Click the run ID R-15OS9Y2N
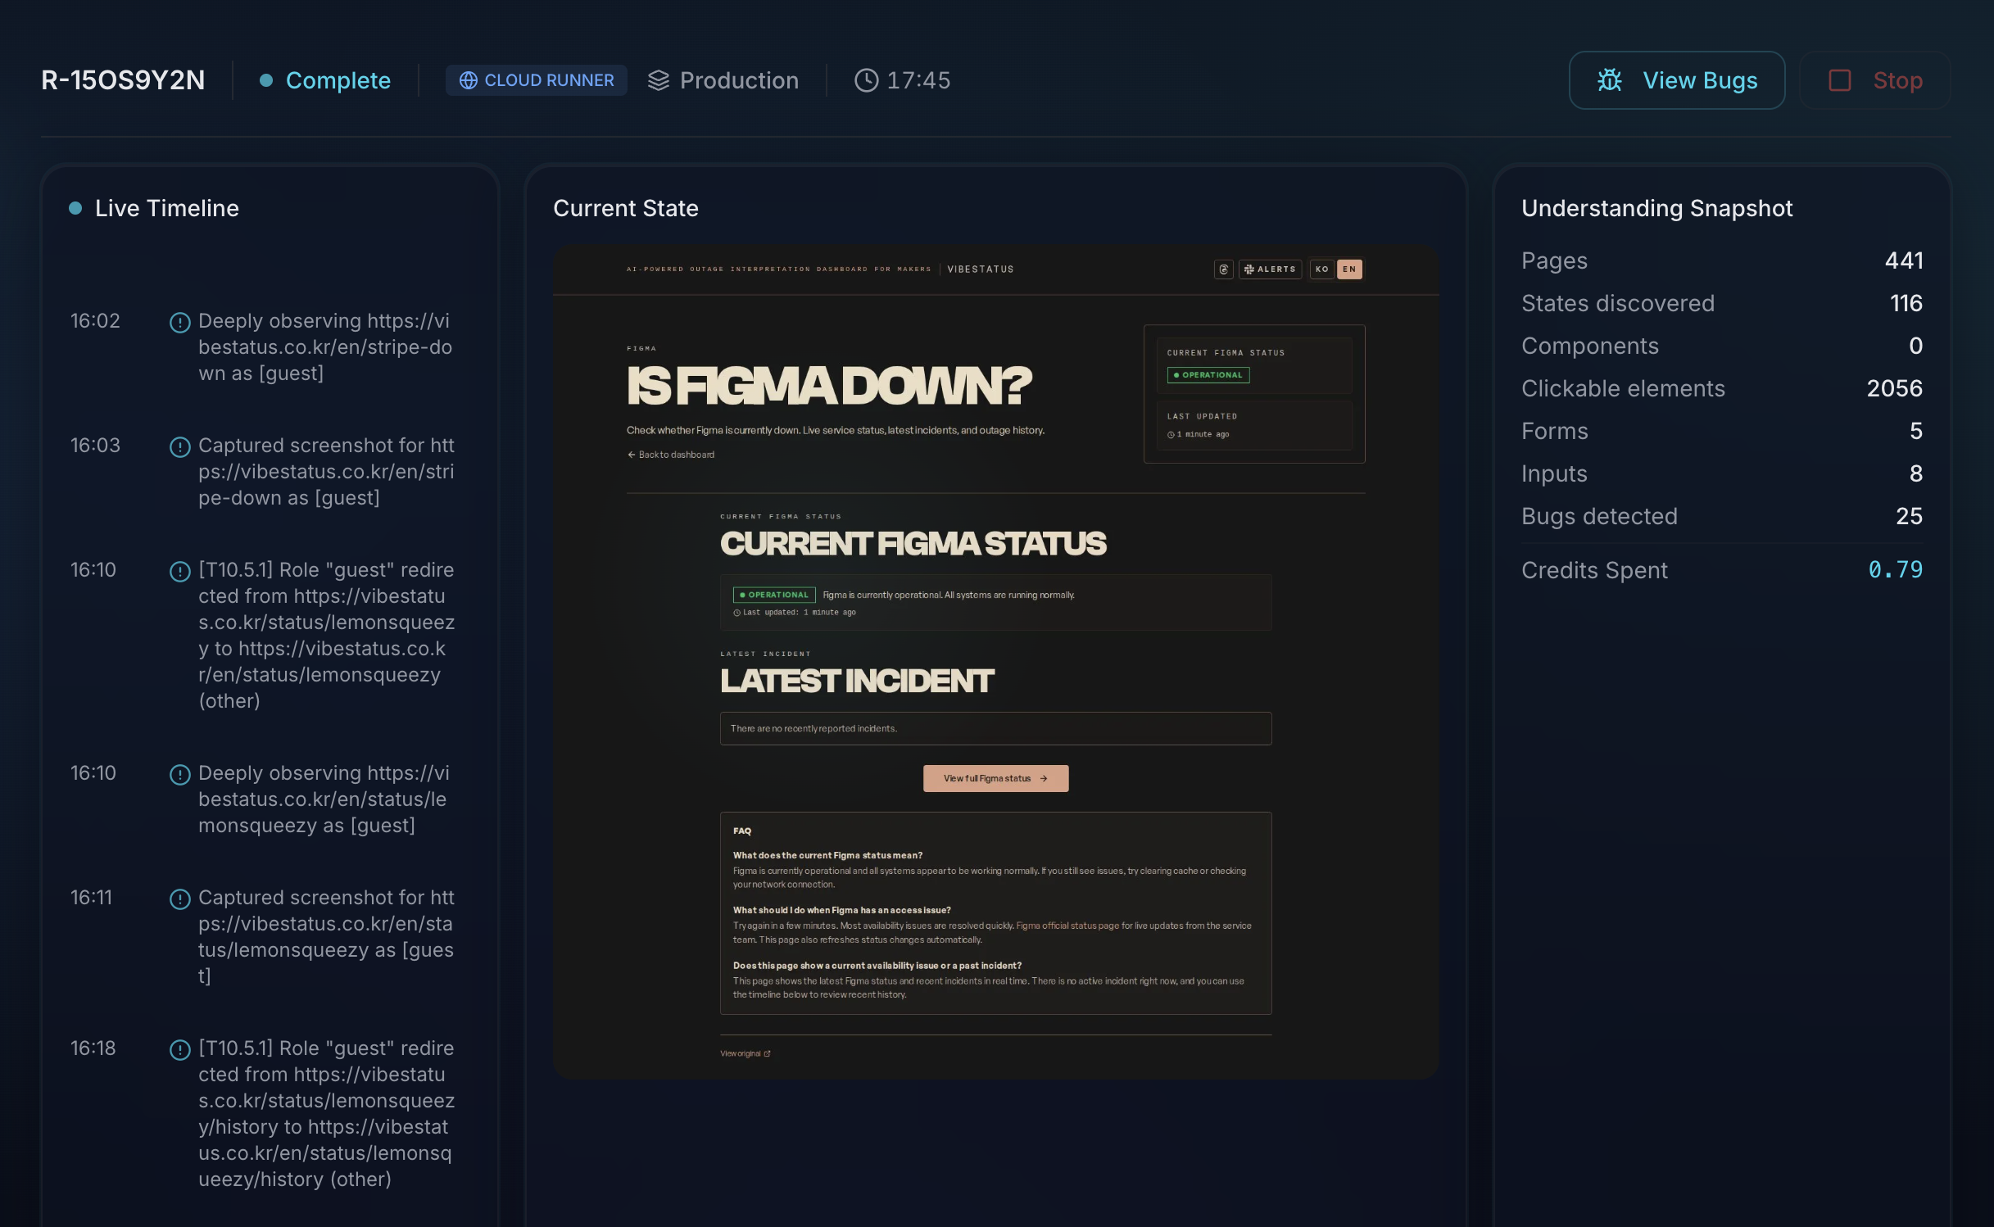 click(123, 80)
